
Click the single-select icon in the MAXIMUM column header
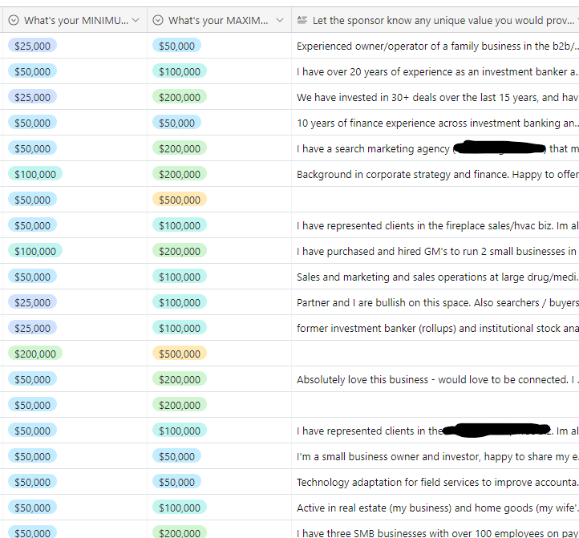(x=158, y=20)
